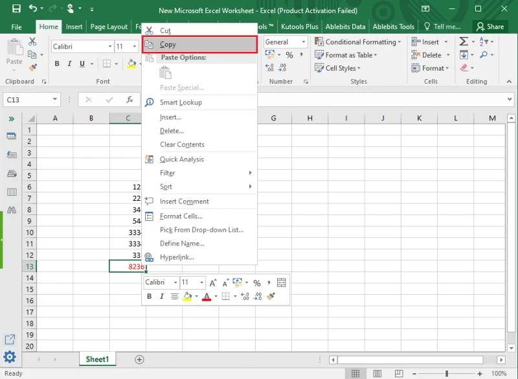Add a new sheet with plus icon
Screen dimensions: 518x379
pos(139,360)
